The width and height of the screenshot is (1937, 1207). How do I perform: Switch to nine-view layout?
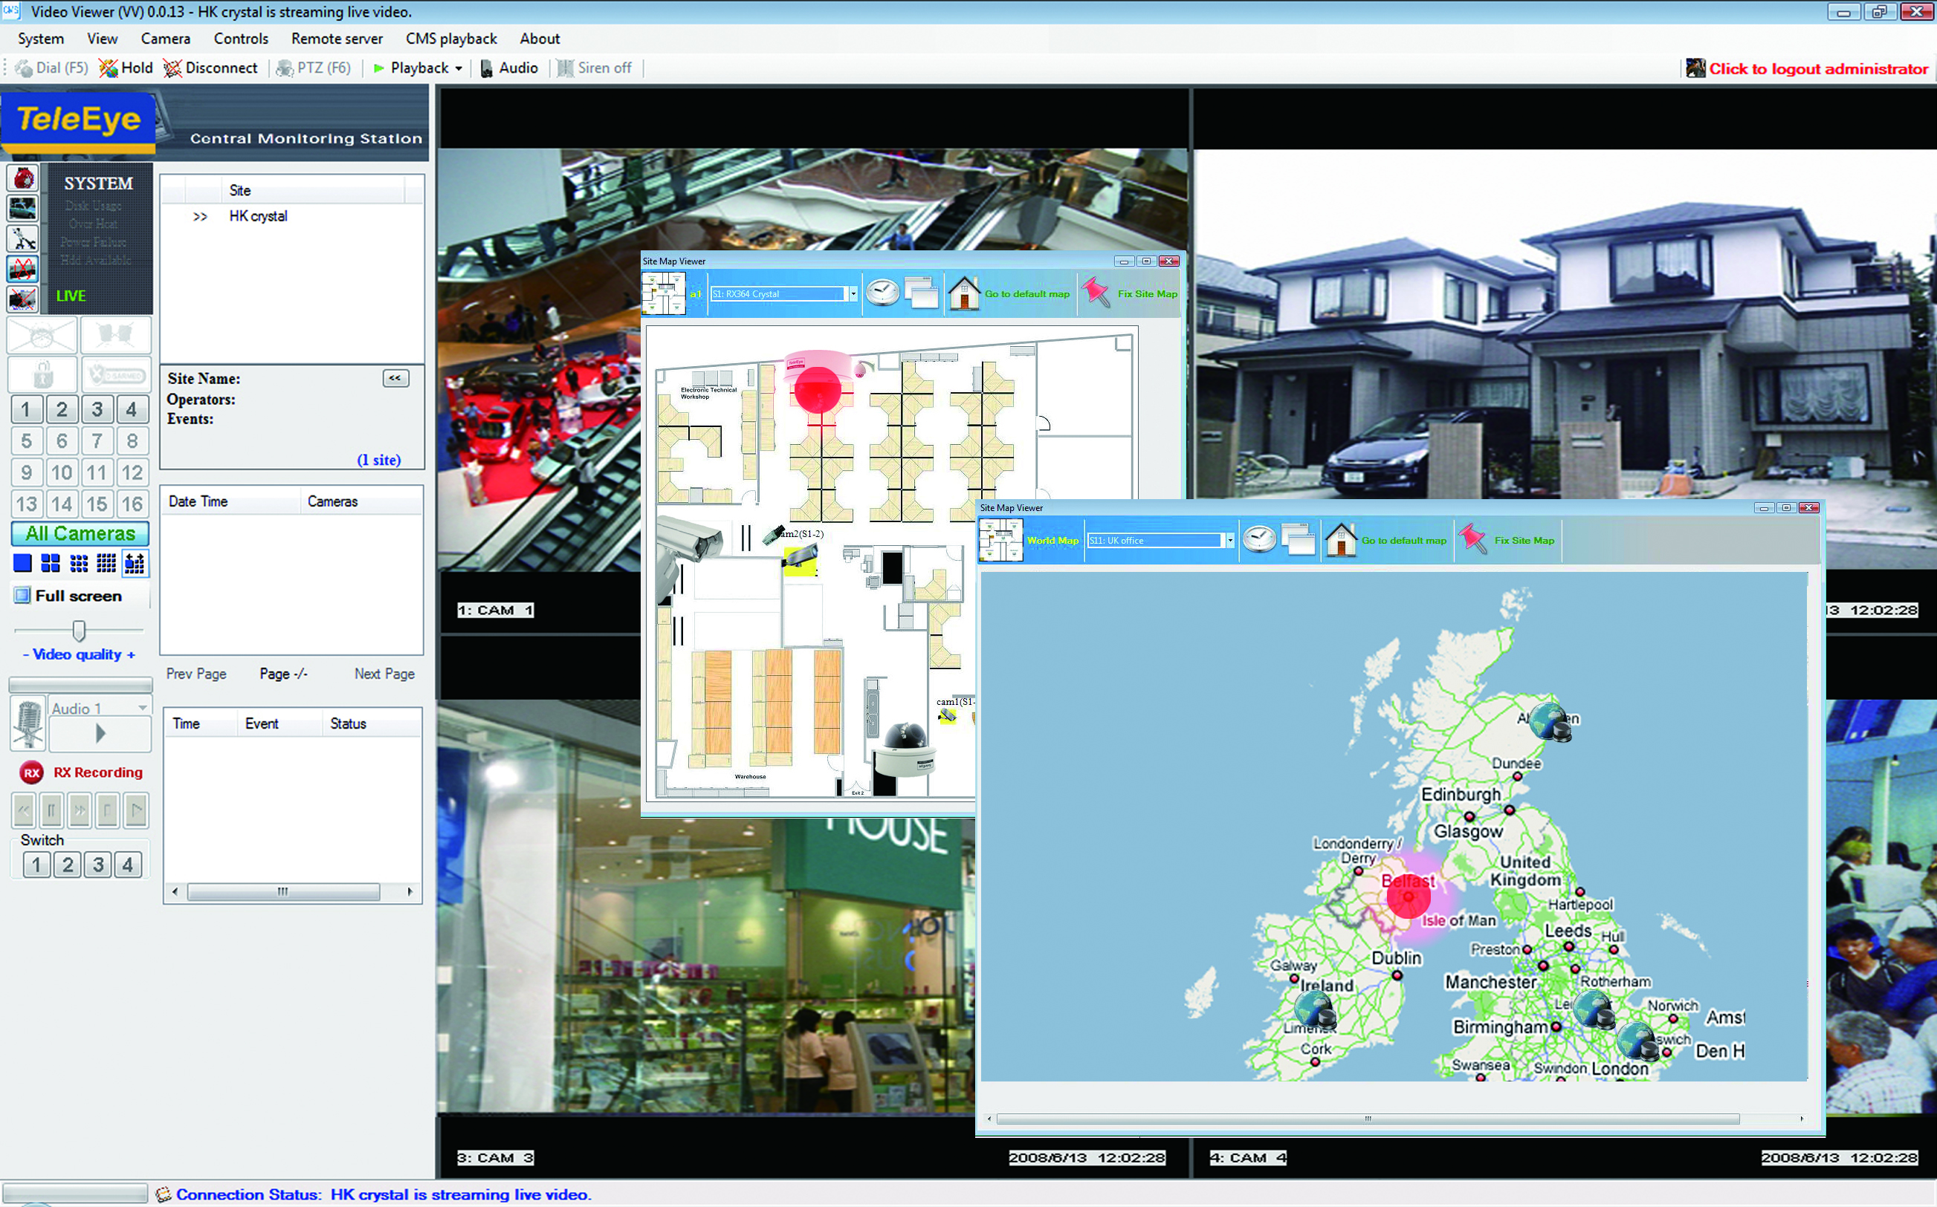(78, 564)
